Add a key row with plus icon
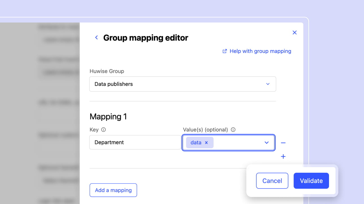Image resolution: width=364 pixels, height=204 pixels. (283, 156)
